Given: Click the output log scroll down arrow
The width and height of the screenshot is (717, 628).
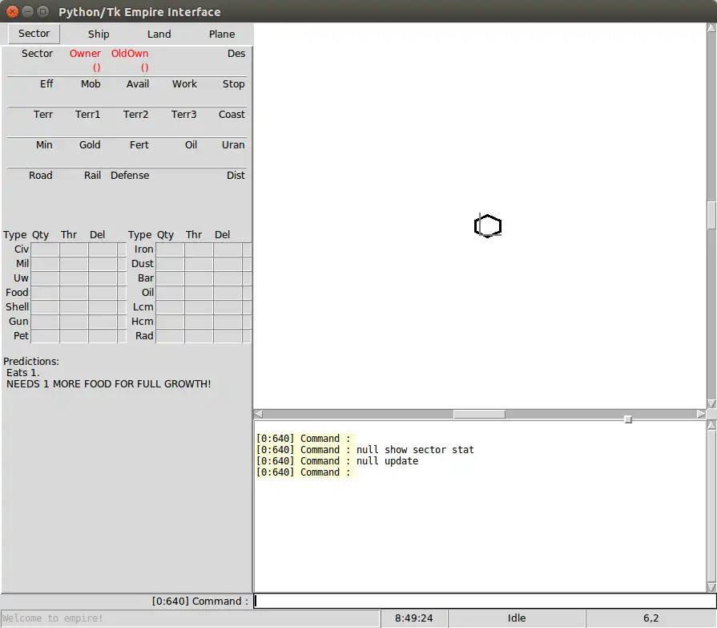Looking at the screenshot, I should (x=711, y=587).
